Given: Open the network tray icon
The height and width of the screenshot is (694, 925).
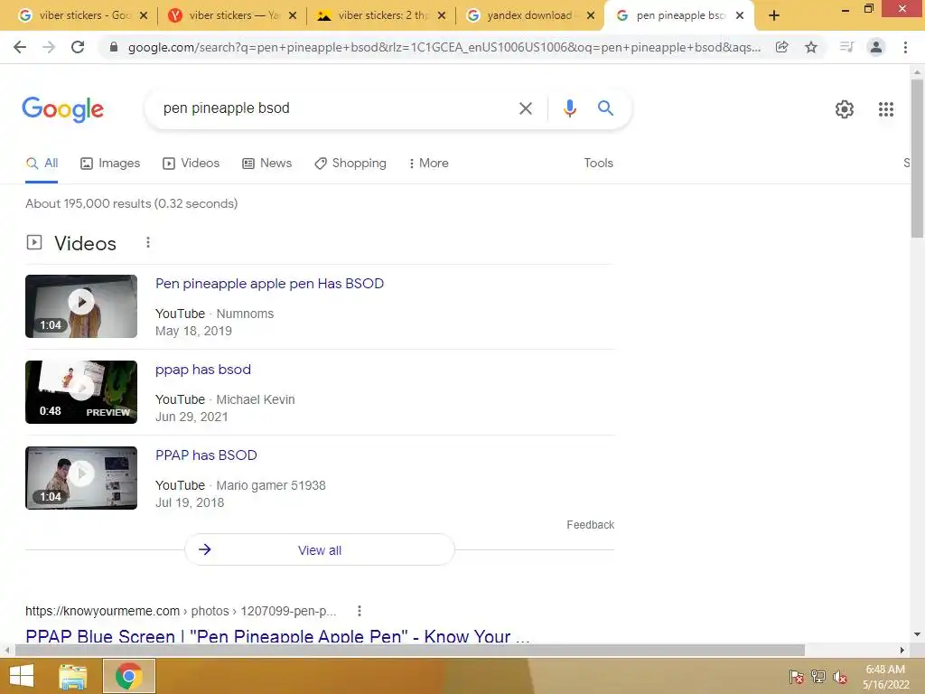Looking at the screenshot, I should 818,677.
